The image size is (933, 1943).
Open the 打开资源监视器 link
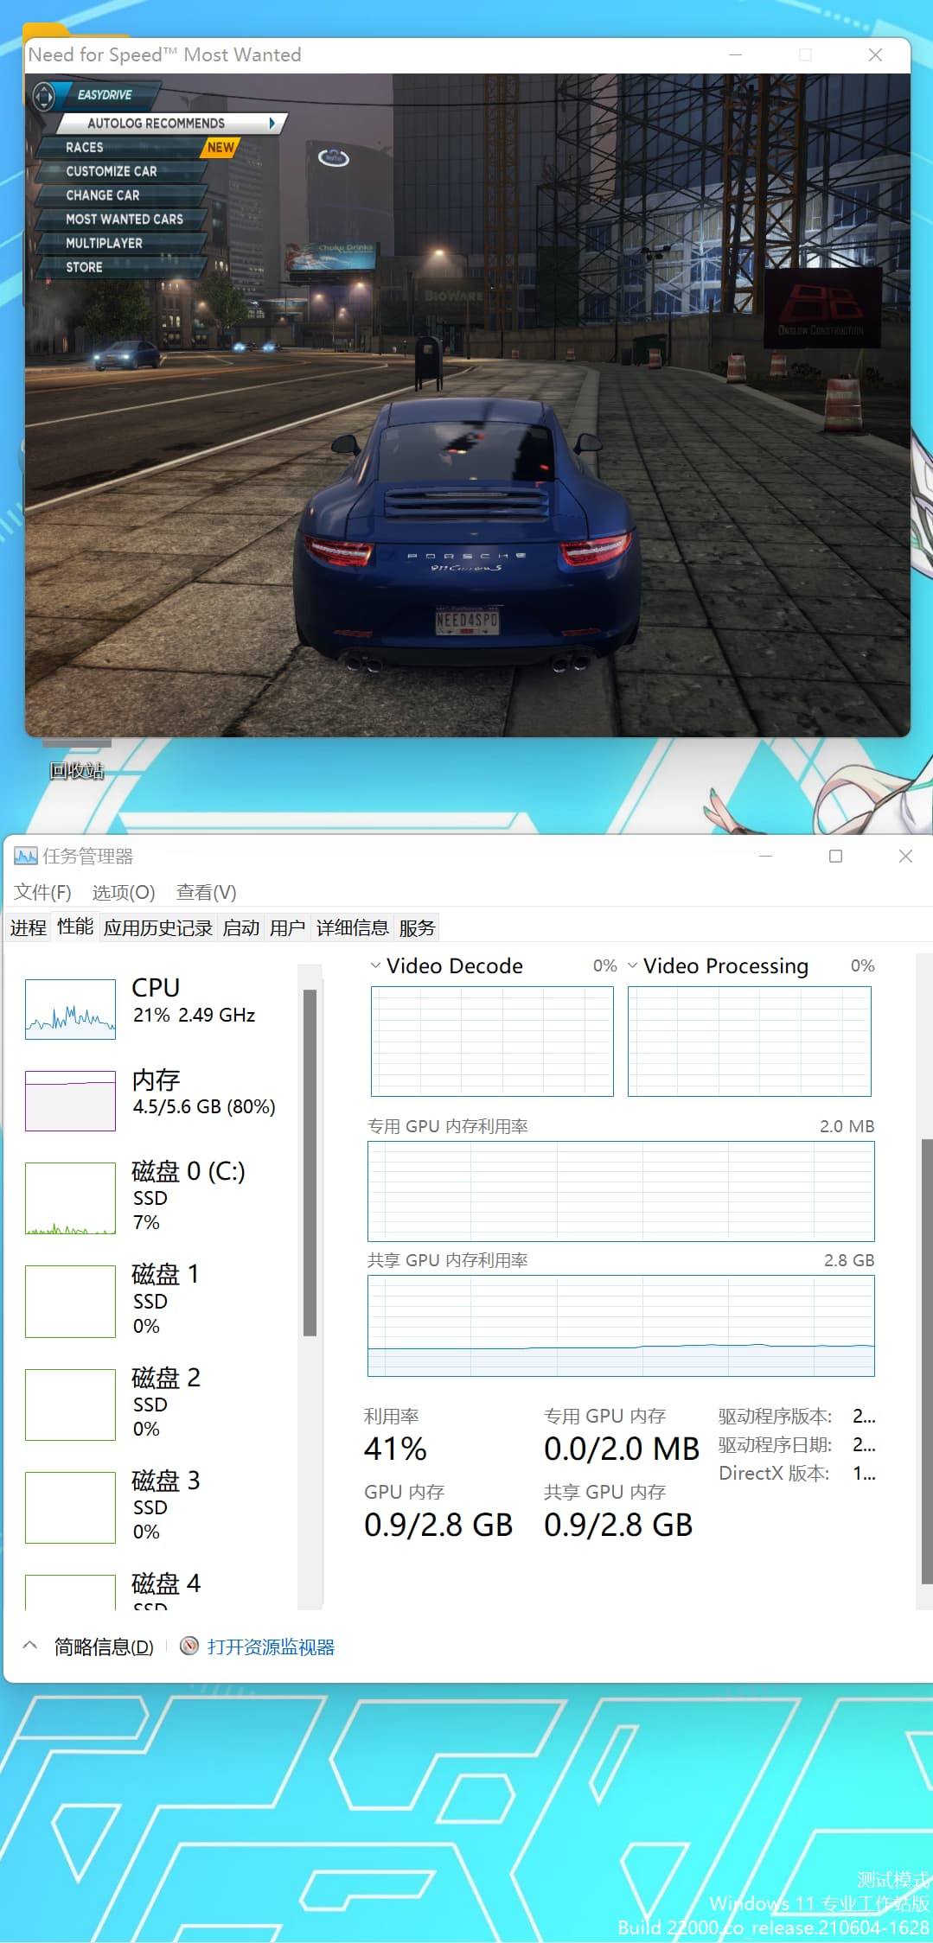coord(271,1647)
